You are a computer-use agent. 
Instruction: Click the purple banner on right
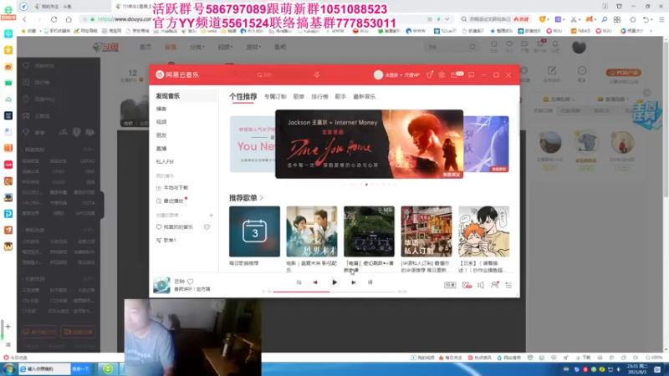pos(486,144)
